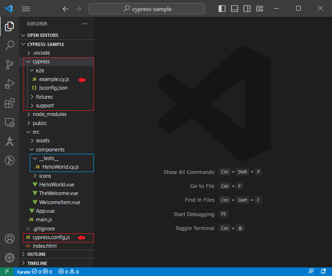Open the Extensions view icon

click(10, 103)
